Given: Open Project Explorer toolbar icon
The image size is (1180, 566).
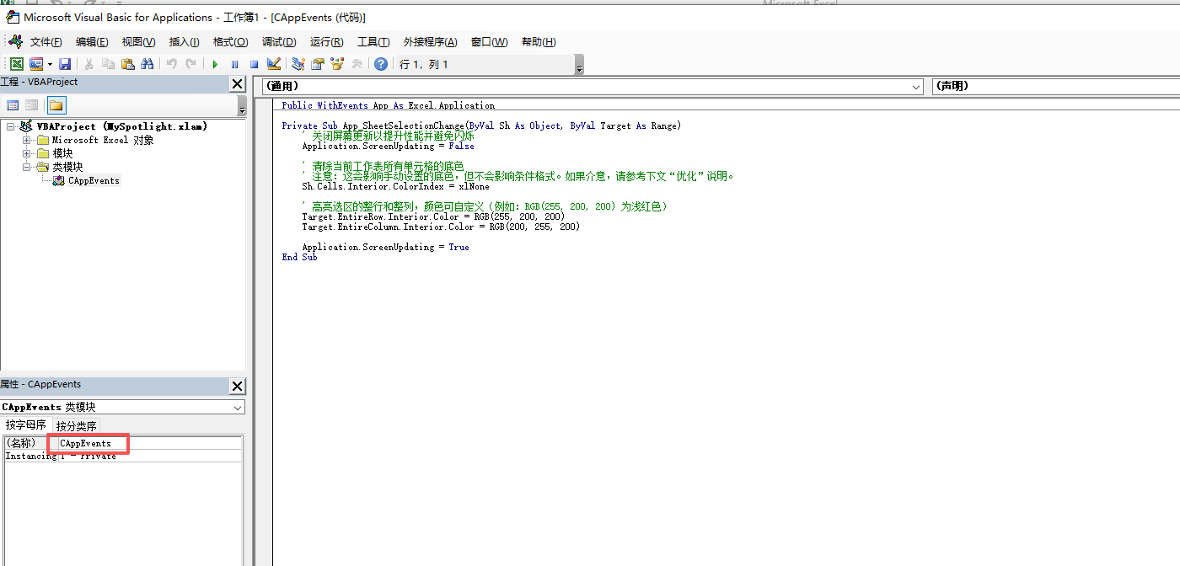Looking at the screenshot, I should [298, 64].
